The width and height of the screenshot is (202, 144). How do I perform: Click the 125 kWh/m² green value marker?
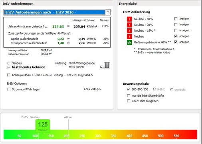43,126
